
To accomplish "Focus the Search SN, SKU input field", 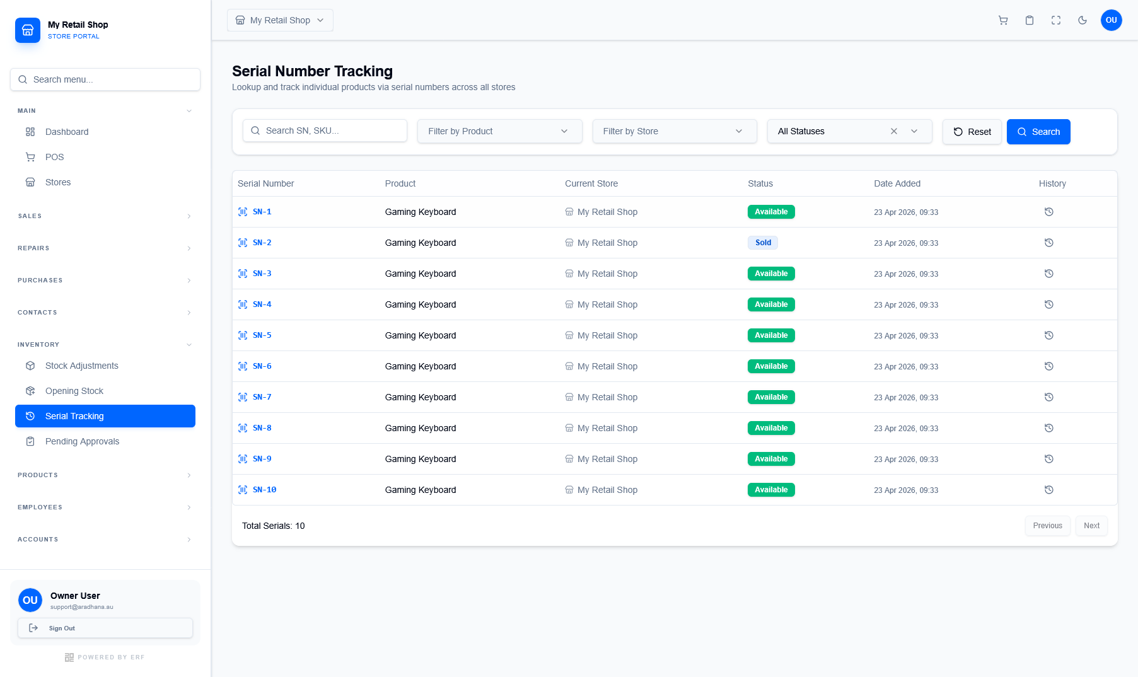I will (325, 130).
